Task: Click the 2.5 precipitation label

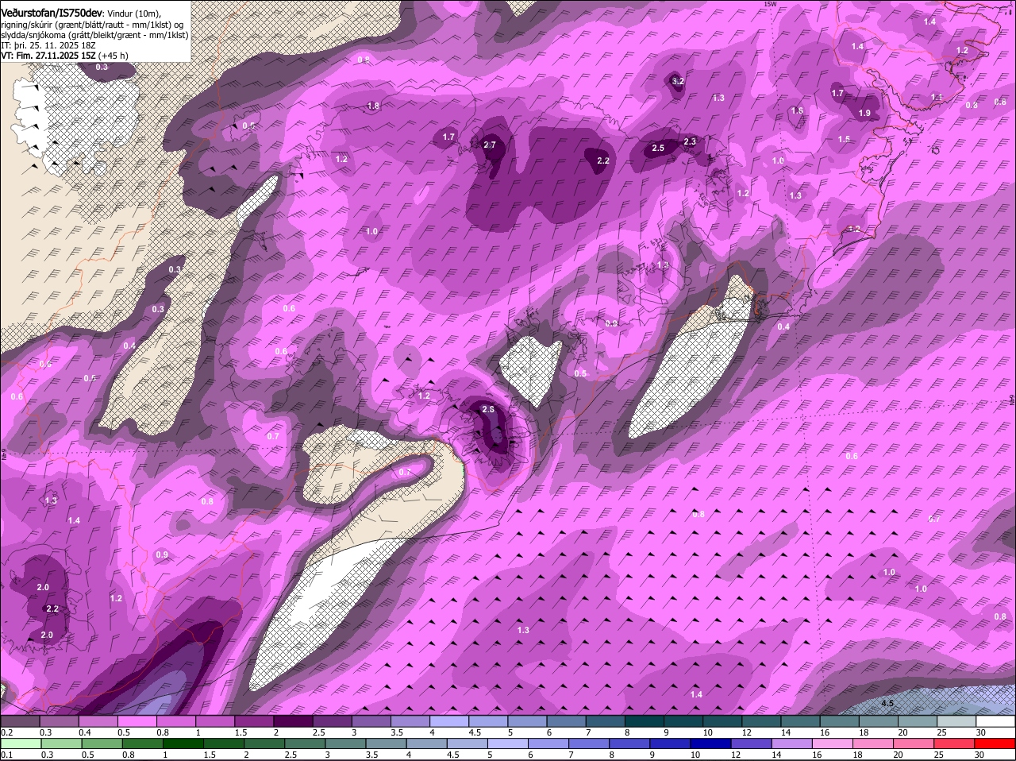Action: click(x=658, y=148)
